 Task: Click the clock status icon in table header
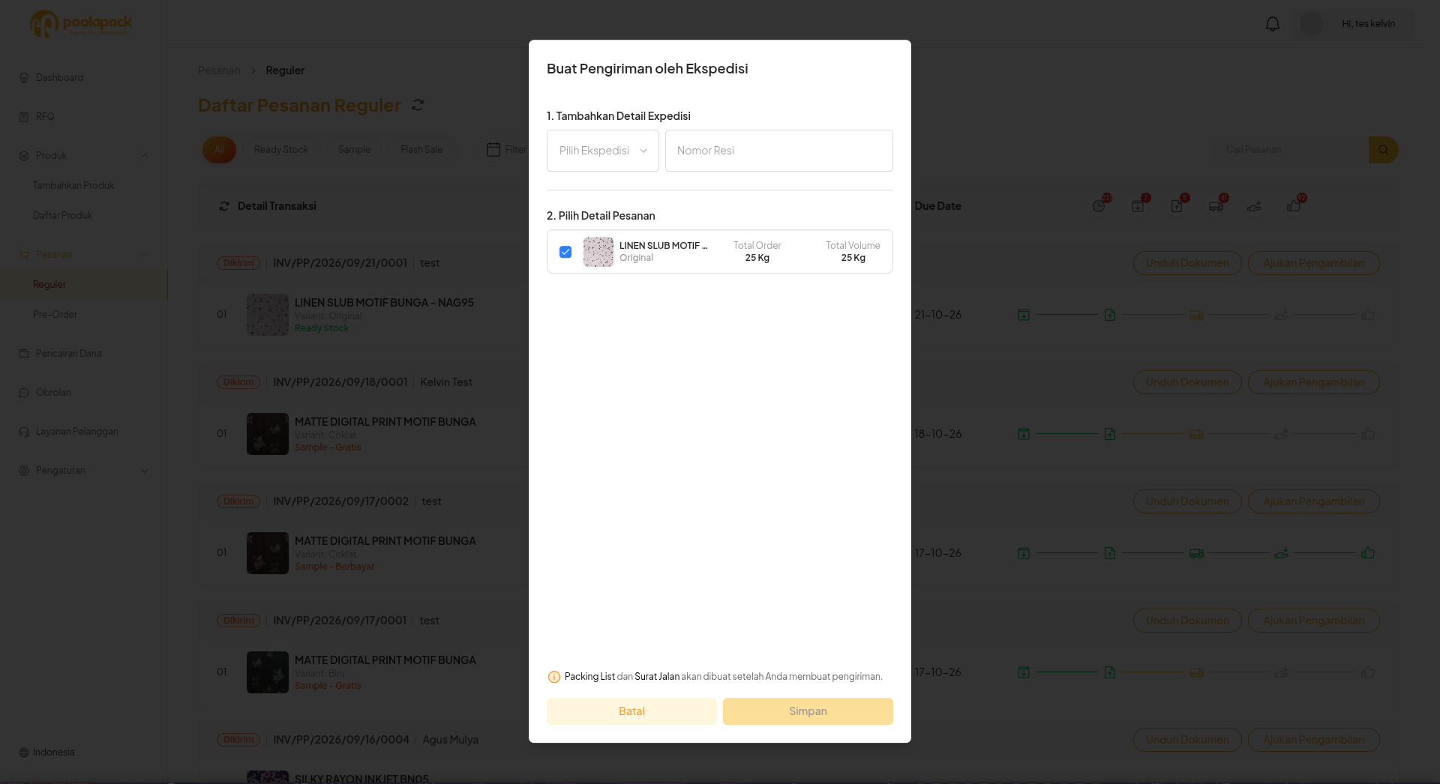pyautogui.click(x=1099, y=206)
